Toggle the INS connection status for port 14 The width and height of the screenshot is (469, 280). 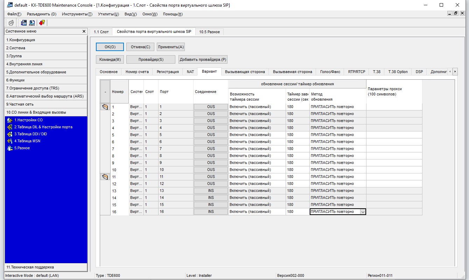(211, 198)
